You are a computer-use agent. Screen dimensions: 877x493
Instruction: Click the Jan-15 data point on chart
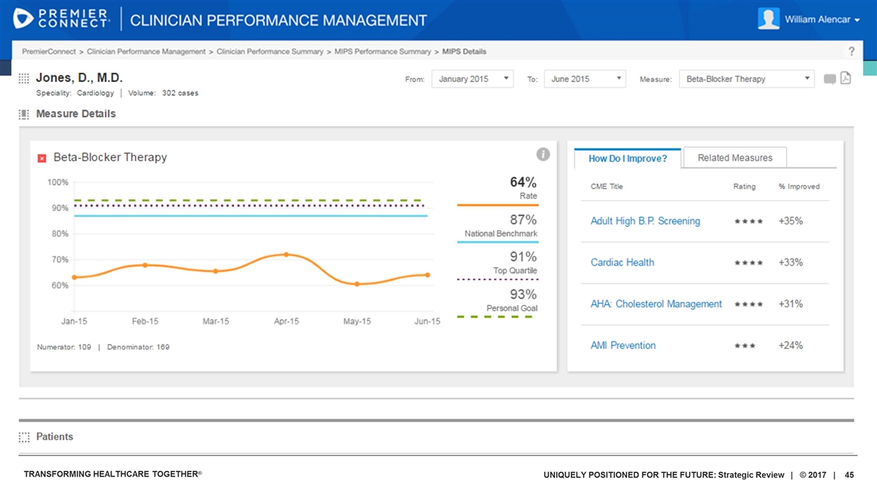75,277
